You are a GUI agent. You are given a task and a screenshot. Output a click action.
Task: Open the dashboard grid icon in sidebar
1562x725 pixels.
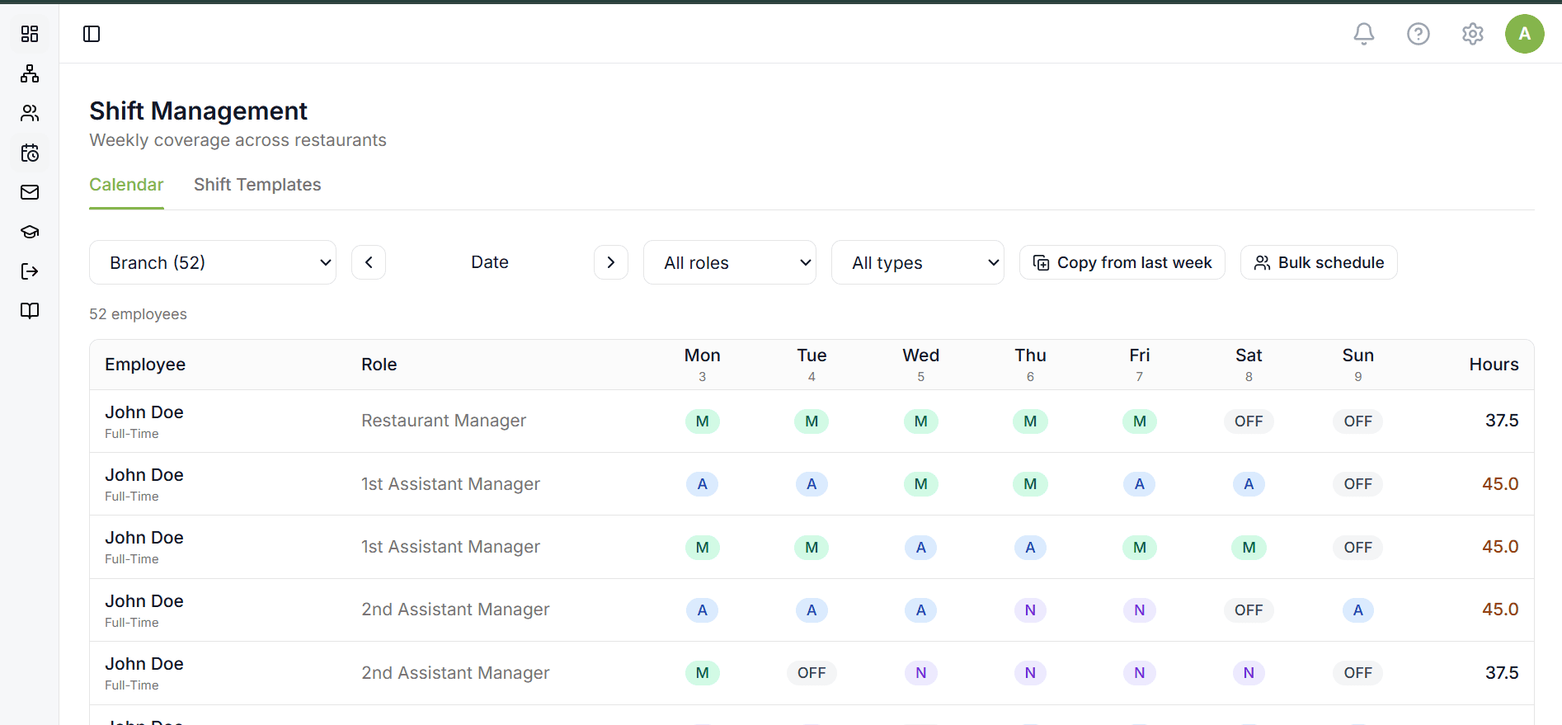(x=30, y=34)
